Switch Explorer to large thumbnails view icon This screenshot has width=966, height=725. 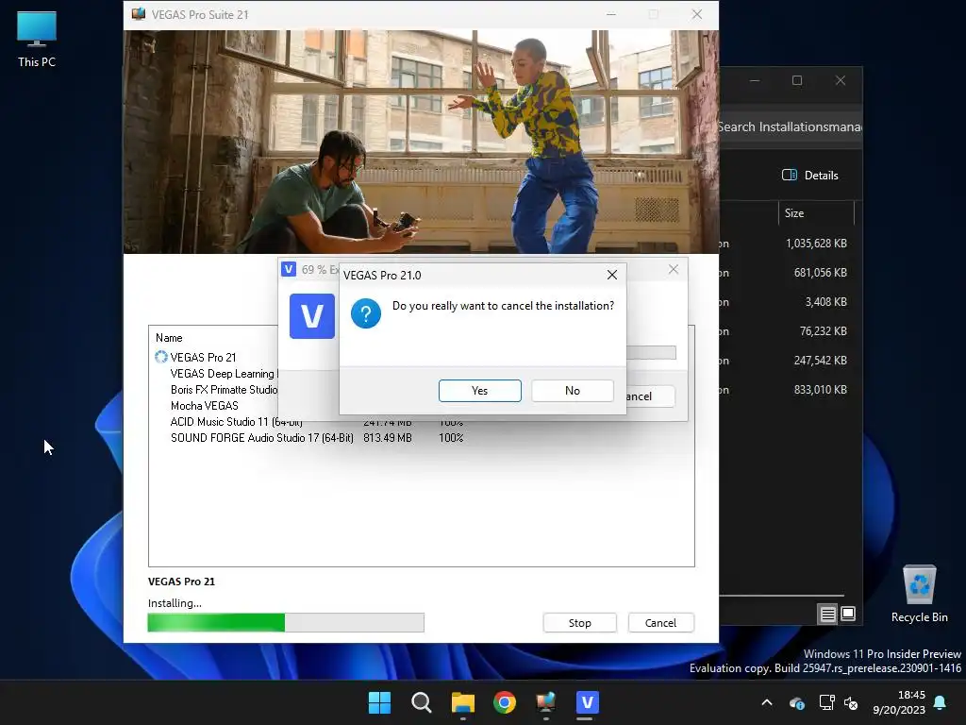(848, 614)
